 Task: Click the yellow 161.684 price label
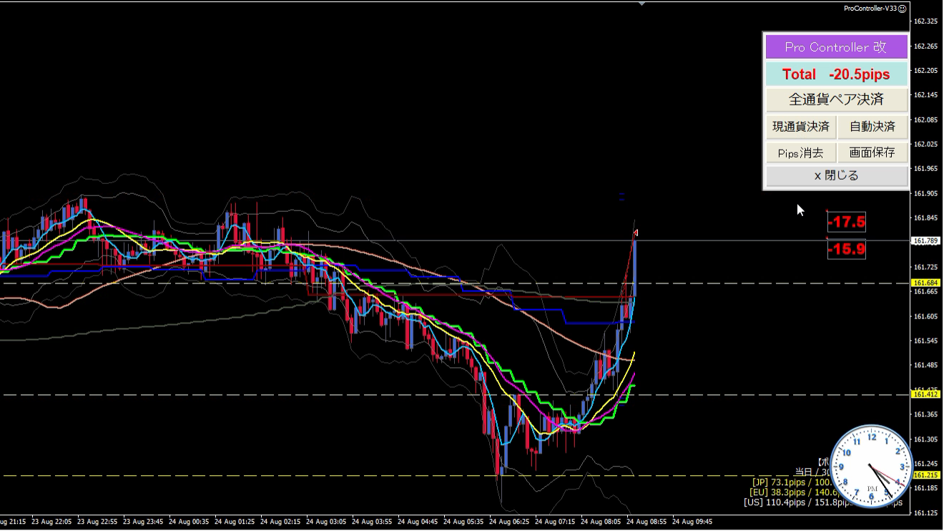926,283
